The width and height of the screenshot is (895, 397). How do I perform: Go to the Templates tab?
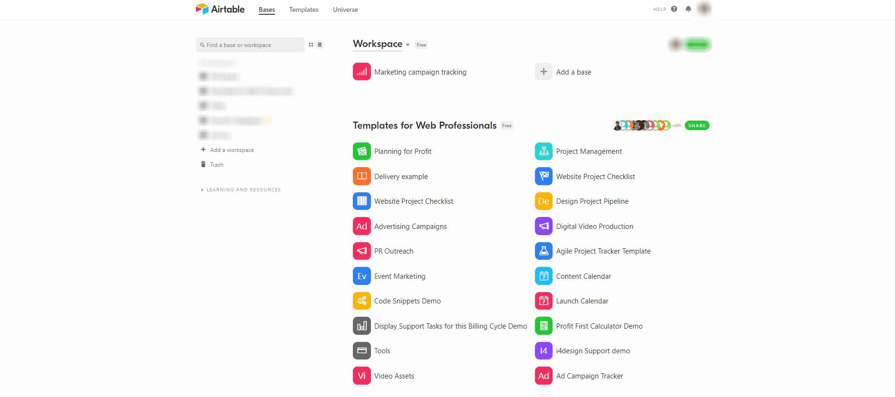tap(304, 9)
